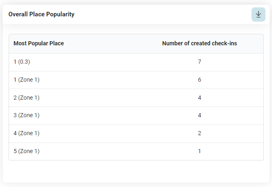
Task: Click the count 4 for 2 (Zone 1)
Action: [200, 98]
